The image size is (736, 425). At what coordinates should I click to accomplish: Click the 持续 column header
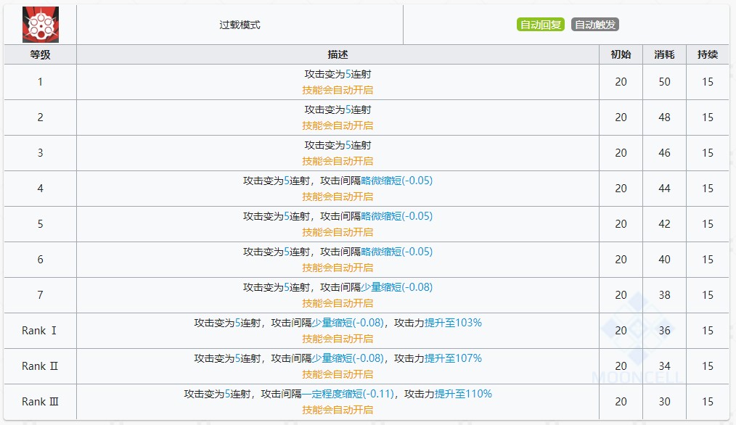[707, 54]
